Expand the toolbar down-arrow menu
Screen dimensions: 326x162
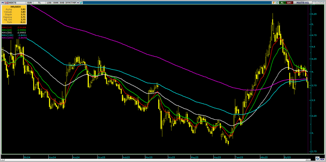tap(78, 2)
